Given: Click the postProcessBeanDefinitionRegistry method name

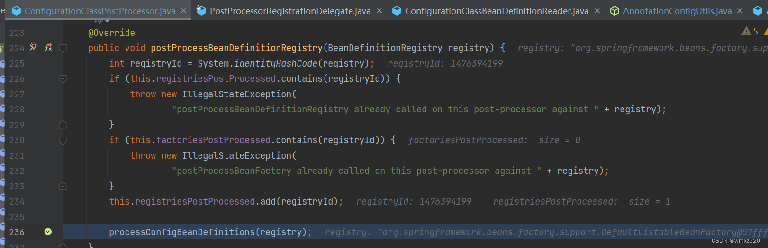Looking at the screenshot, I should click(x=236, y=48).
